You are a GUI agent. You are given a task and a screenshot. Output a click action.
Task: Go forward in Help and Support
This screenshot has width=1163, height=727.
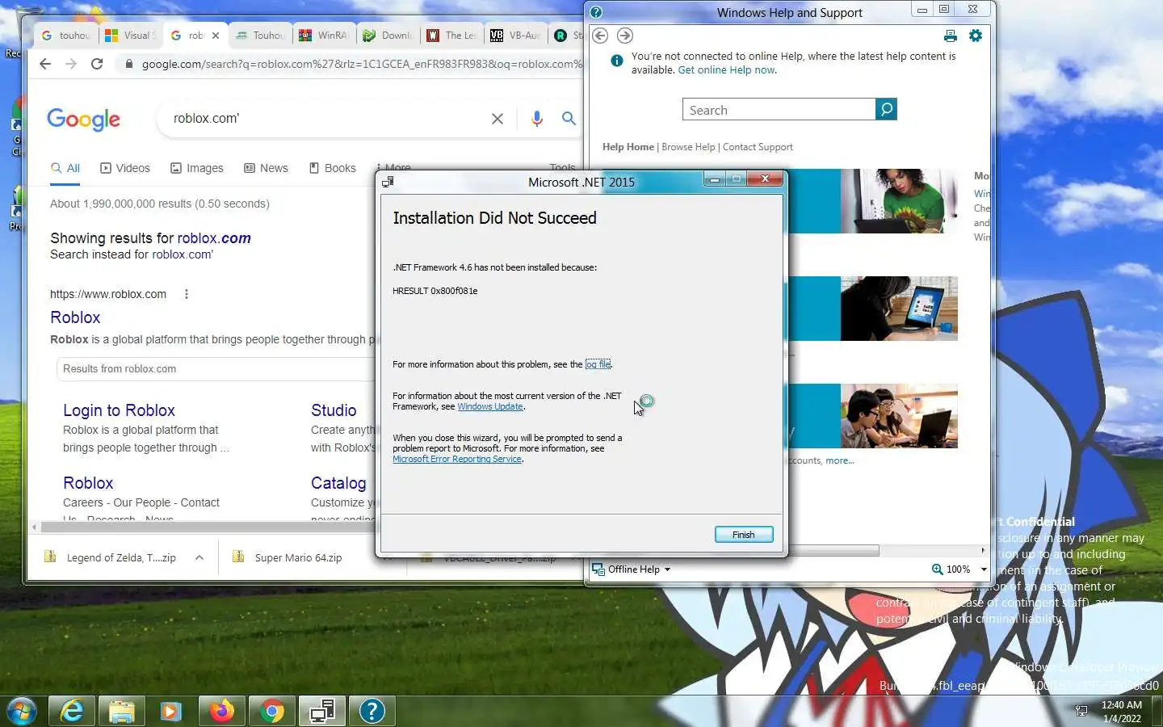pos(625,36)
